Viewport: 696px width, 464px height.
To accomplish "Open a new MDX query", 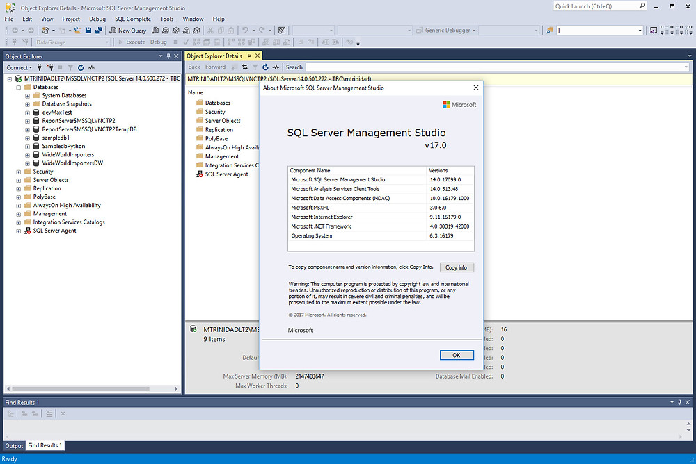I will [x=166, y=31].
